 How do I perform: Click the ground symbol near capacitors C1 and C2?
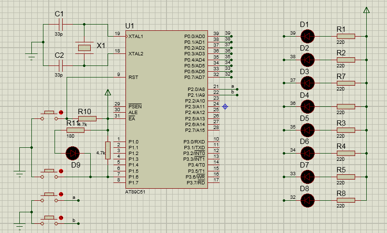[x=32, y=56]
